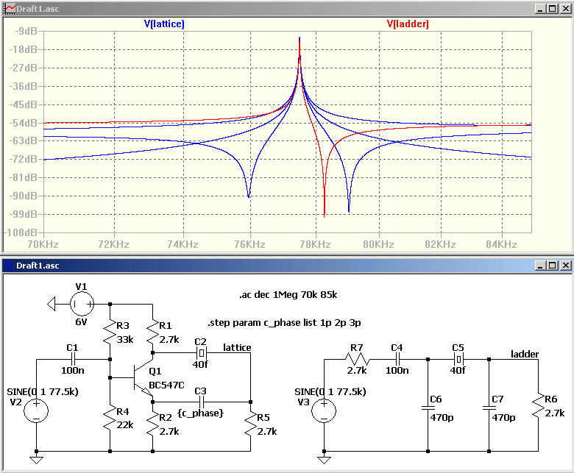
Task: Click the .ac dec 1Meg 70k 85k directive
Action: pyautogui.click(x=288, y=295)
